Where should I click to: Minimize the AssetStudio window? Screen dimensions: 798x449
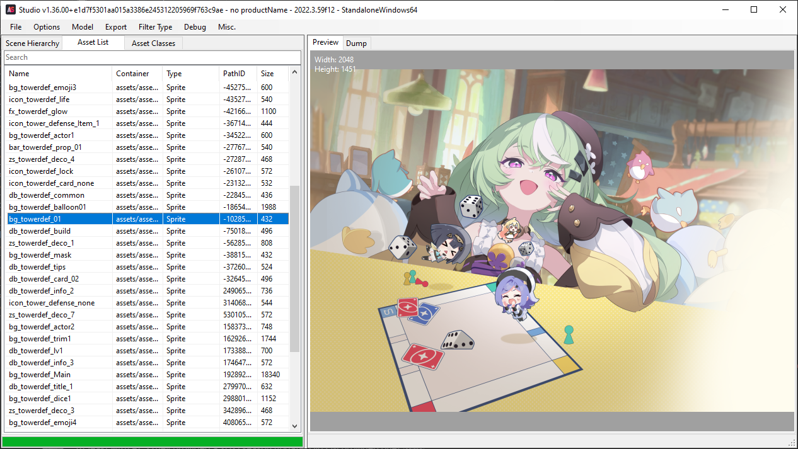tap(725, 9)
